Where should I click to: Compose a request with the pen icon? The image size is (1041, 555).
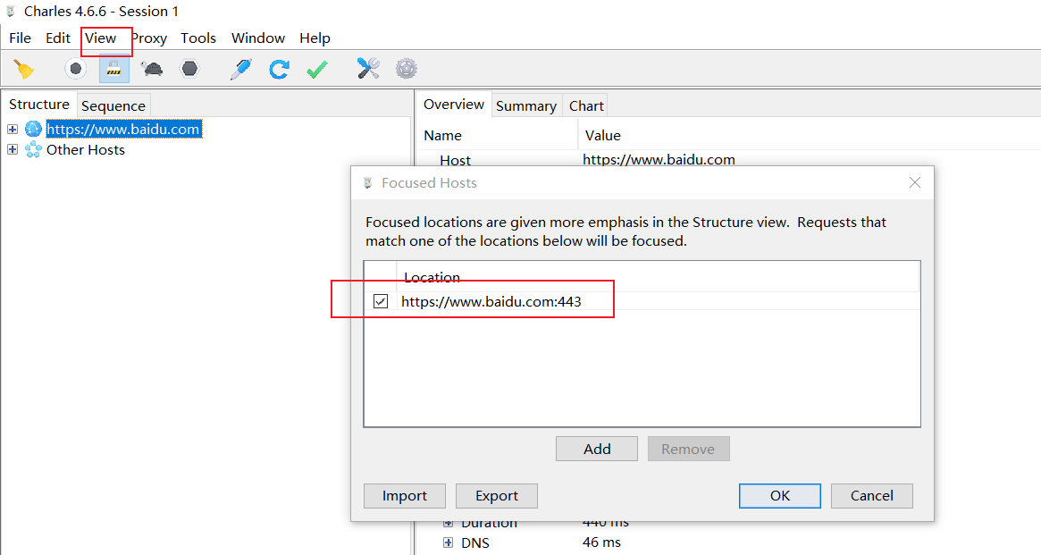point(241,69)
